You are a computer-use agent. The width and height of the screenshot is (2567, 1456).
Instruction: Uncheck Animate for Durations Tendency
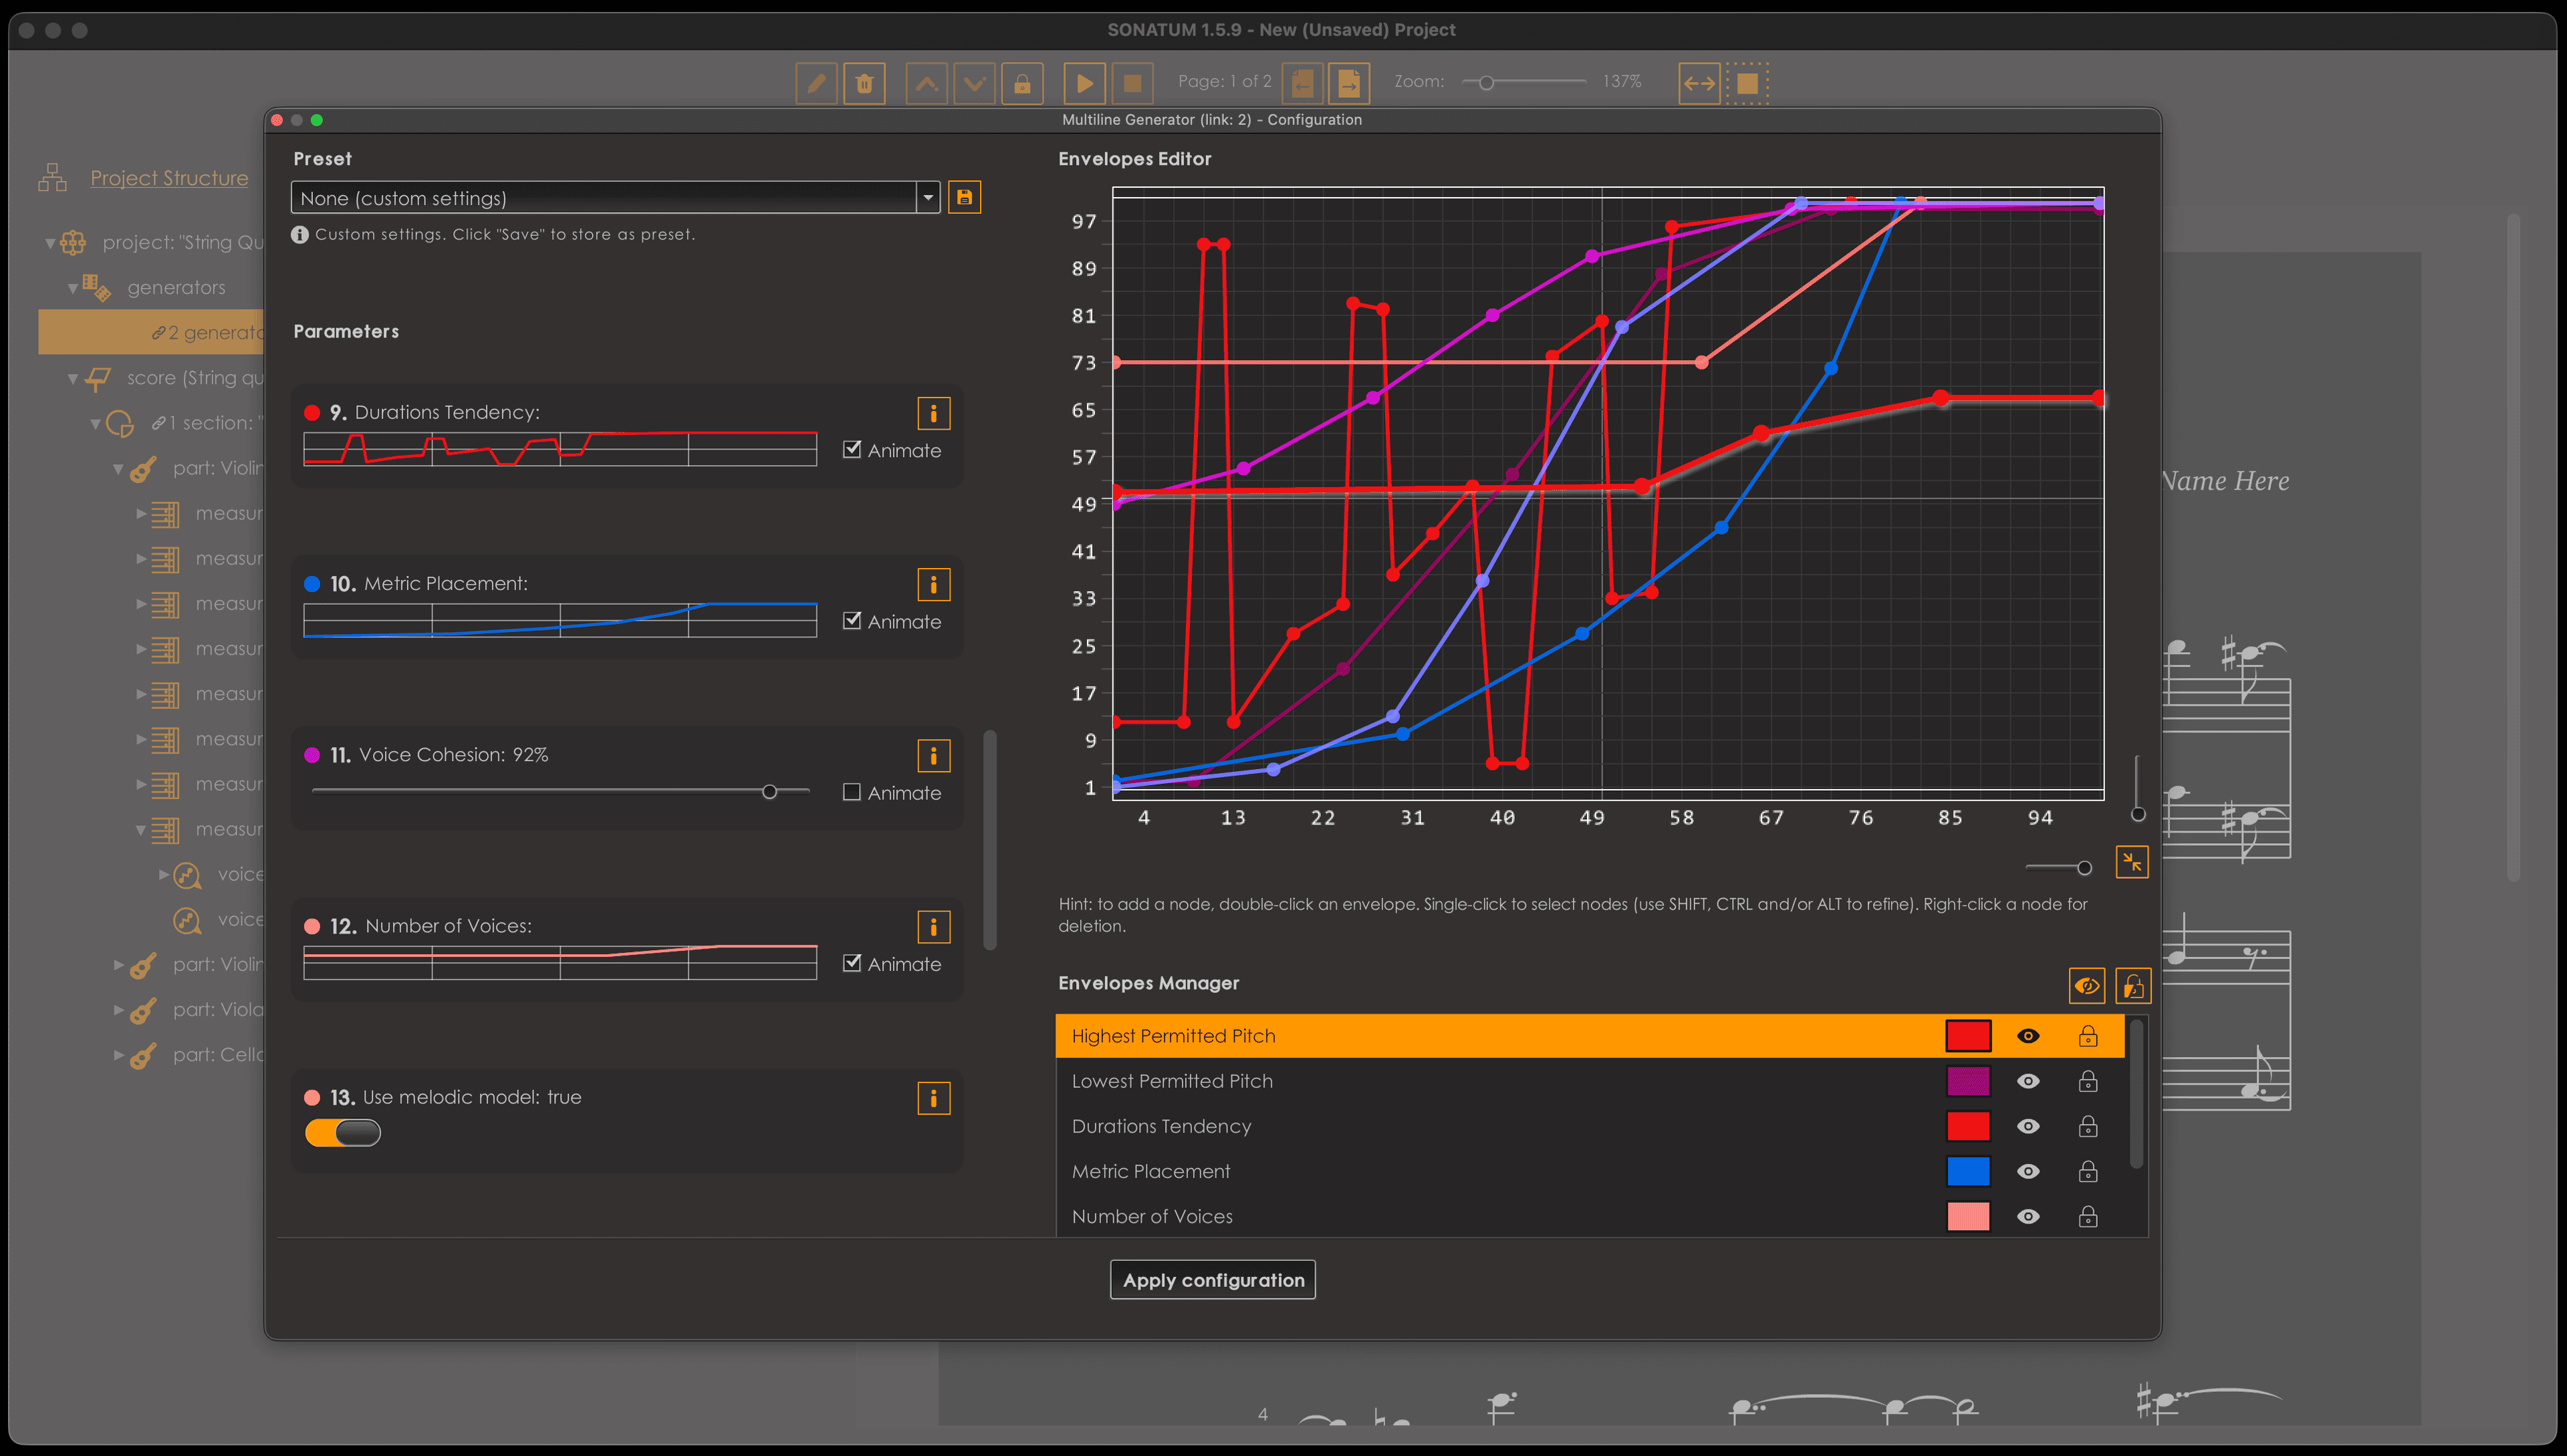click(x=852, y=449)
